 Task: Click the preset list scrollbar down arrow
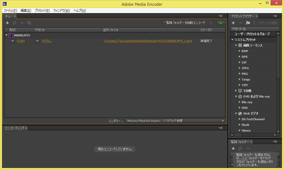tap(278, 132)
